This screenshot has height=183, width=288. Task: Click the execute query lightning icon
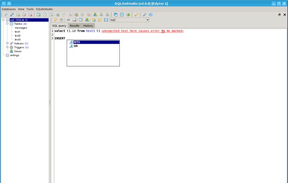tap(55, 20)
